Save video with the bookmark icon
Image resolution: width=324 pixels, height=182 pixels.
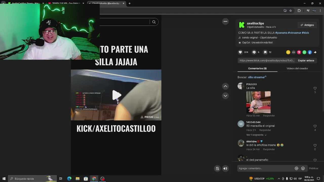tap(265, 52)
